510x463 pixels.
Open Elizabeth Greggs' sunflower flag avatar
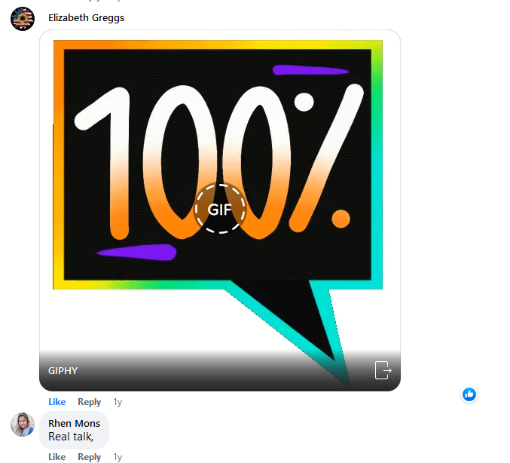tap(23, 19)
